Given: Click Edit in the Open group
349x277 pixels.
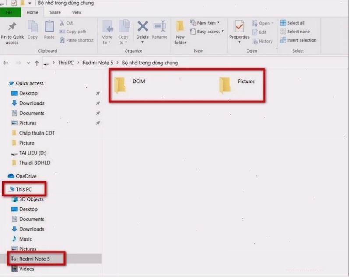Looking at the screenshot, I should [x=259, y=32].
